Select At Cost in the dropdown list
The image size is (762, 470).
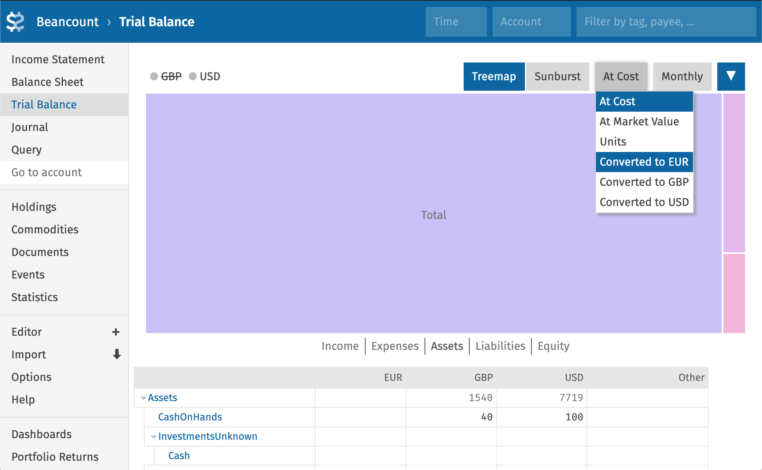644,102
